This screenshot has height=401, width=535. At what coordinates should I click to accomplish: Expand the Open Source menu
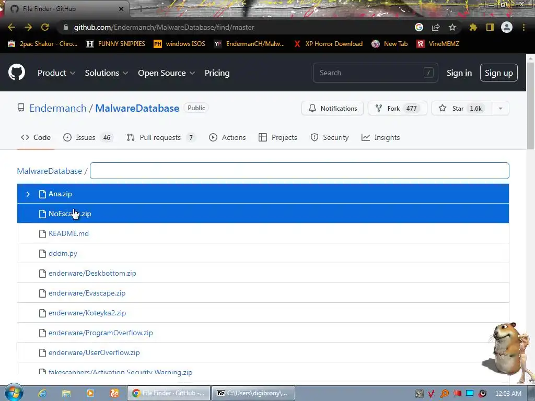coord(167,73)
